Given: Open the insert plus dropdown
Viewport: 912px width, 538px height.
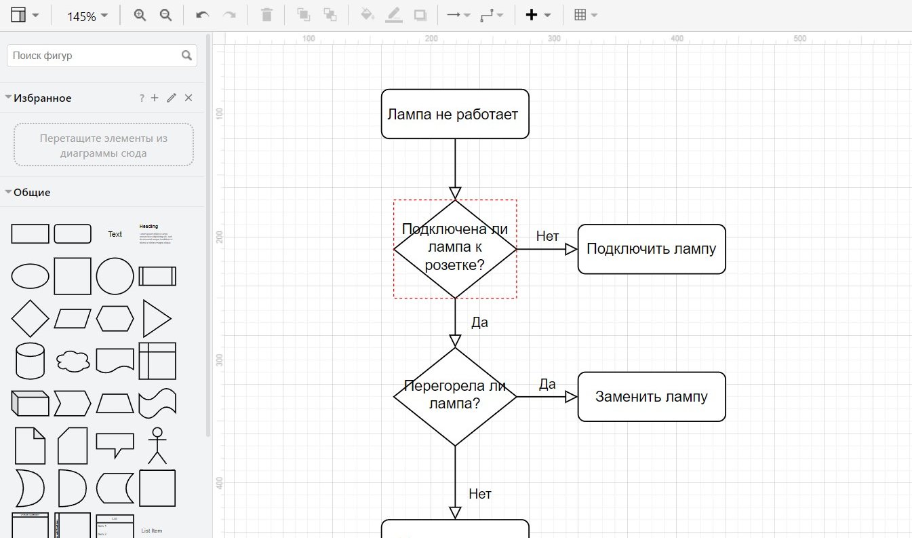Looking at the screenshot, I should point(538,15).
